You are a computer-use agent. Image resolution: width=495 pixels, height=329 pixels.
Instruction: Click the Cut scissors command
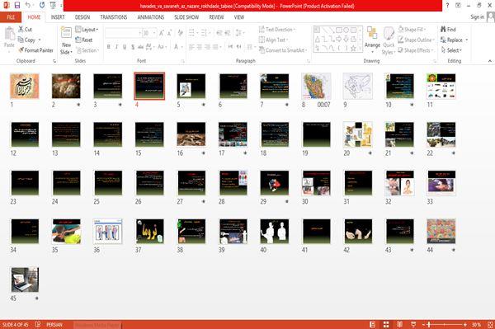[25, 30]
